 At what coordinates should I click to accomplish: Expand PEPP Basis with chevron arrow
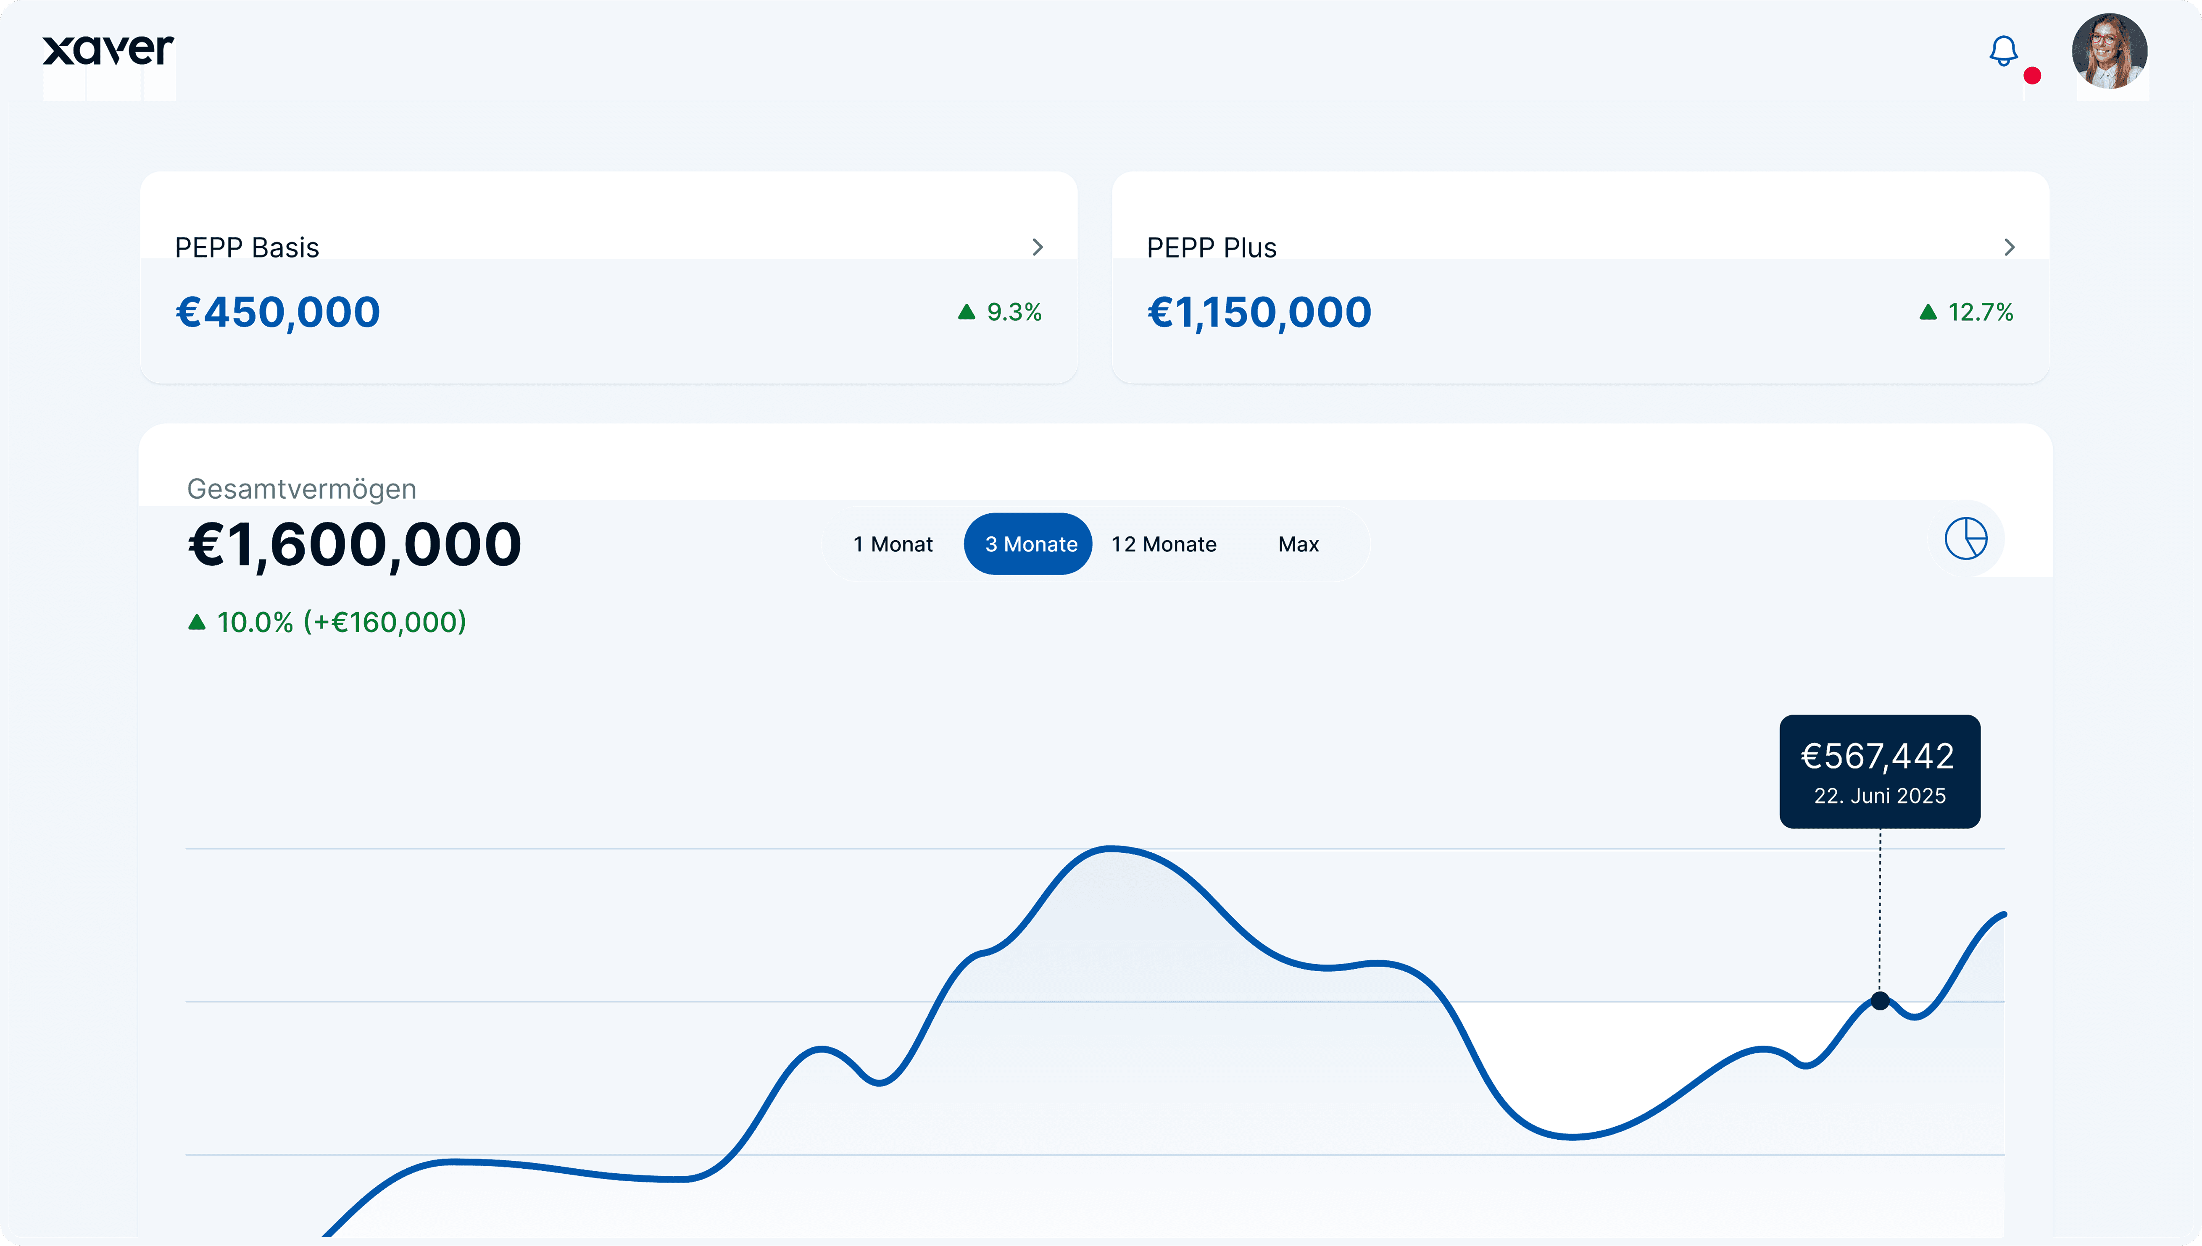(x=1037, y=247)
